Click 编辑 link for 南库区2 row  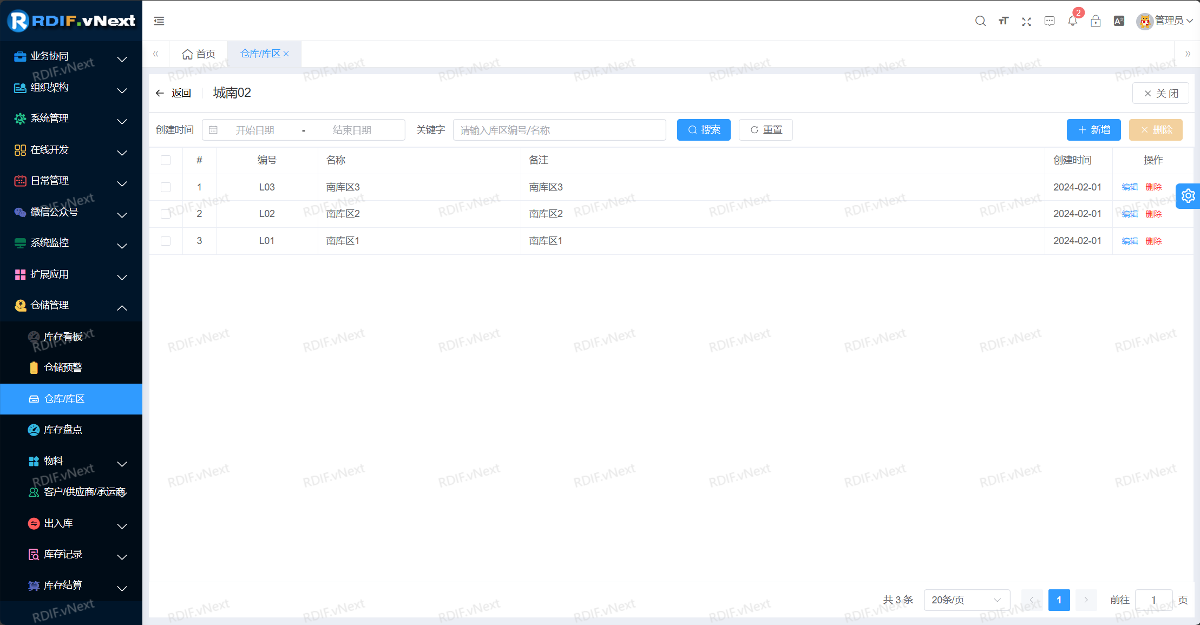pyautogui.click(x=1130, y=214)
